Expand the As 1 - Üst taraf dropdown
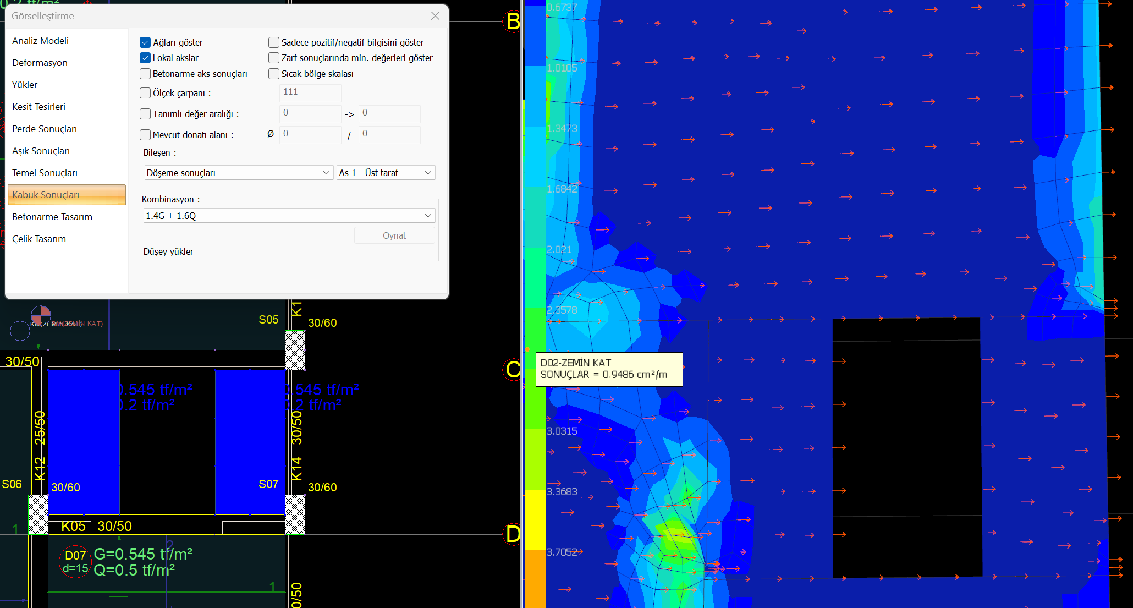The width and height of the screenshot is (1133, 608). pyautogui.click(x=386, y=173)
